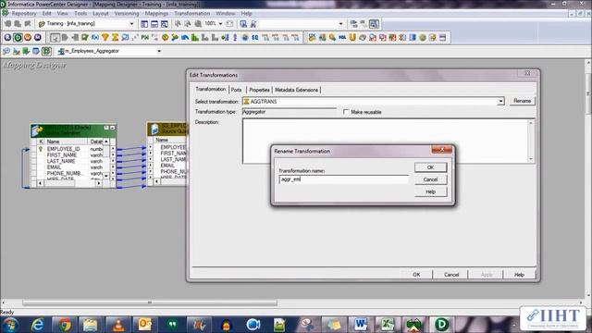Open the Edit menu
The image size is (592, 333).
click(47, 13)
